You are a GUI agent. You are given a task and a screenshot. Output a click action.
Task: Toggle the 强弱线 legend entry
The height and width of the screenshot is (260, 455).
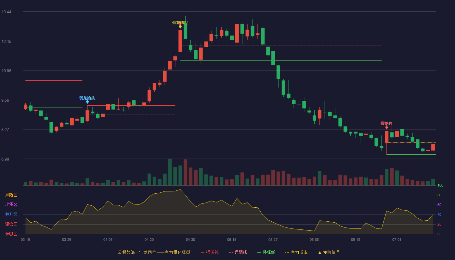point(238,252)
